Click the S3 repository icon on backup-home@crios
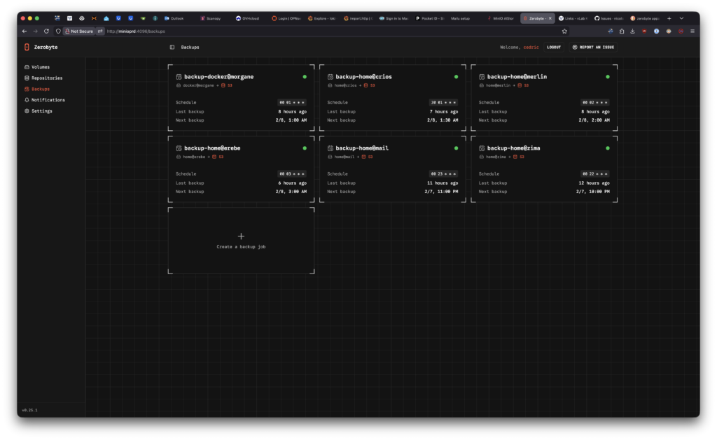Screen dimensions: 717x440 click(364, 85)
